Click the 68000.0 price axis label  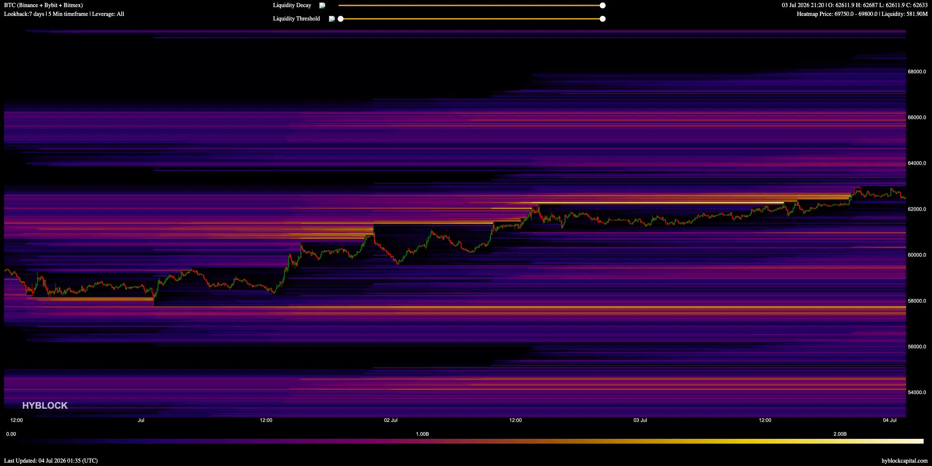(x=917, y=72)
